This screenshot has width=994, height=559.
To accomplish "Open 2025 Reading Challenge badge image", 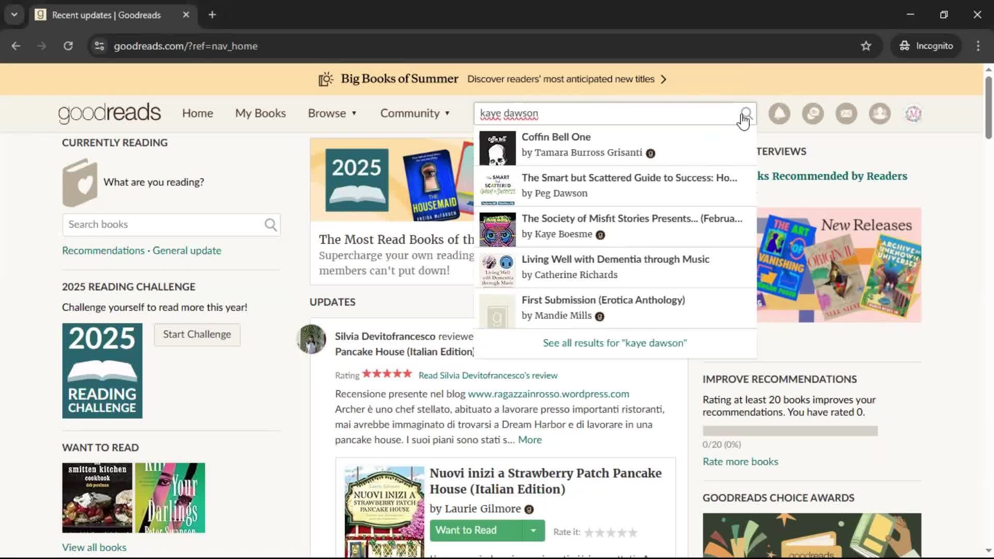I will [102, 371].
